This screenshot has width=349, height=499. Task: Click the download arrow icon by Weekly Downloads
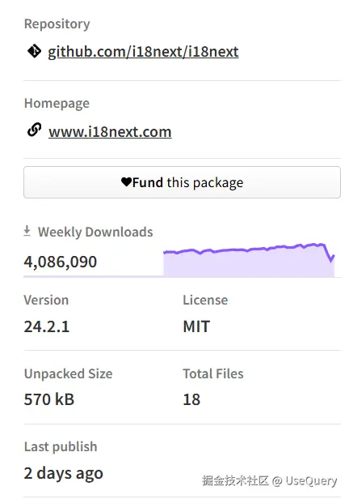27,231
